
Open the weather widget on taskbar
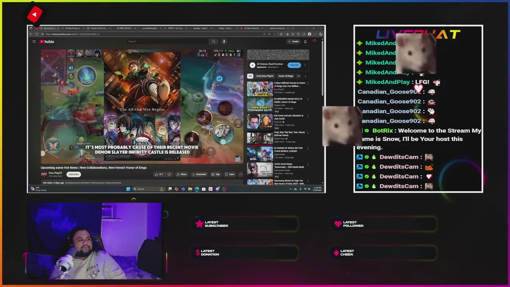pyautogui.click(x=38, y=189)
